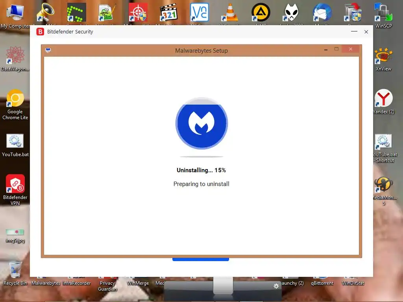Open the green snake dots shortcut
This screenshot has height=302, width=403.
(76, 12)
